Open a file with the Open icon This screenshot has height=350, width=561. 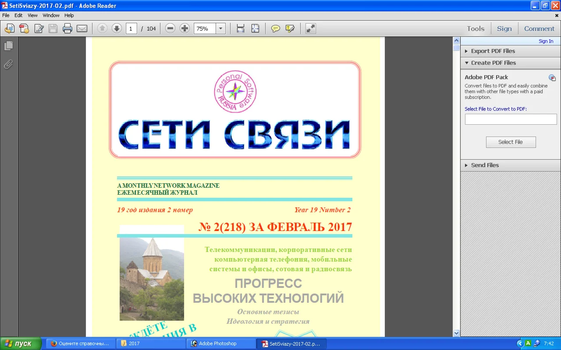click(9, 28)
